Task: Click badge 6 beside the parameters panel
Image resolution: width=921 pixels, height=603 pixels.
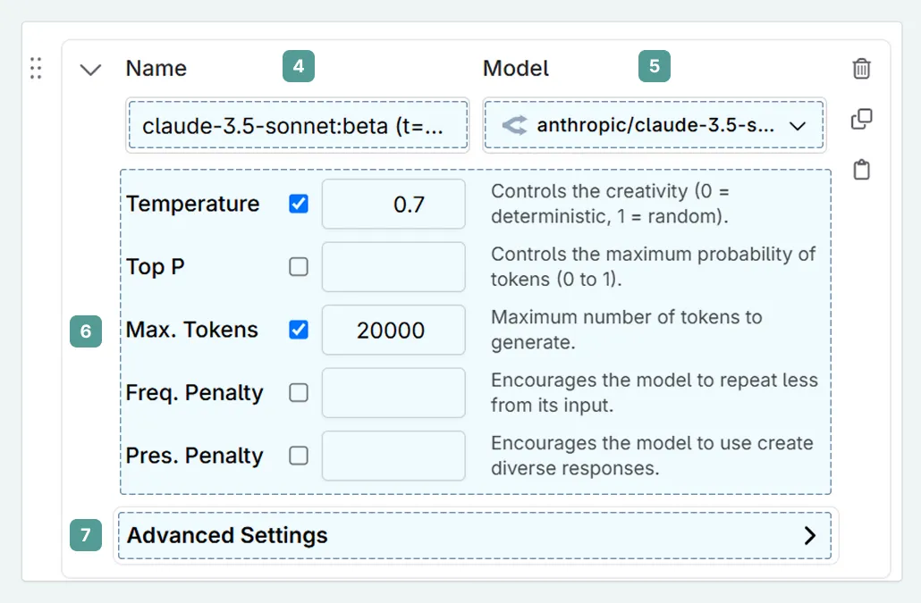Action: pos(85,331)
